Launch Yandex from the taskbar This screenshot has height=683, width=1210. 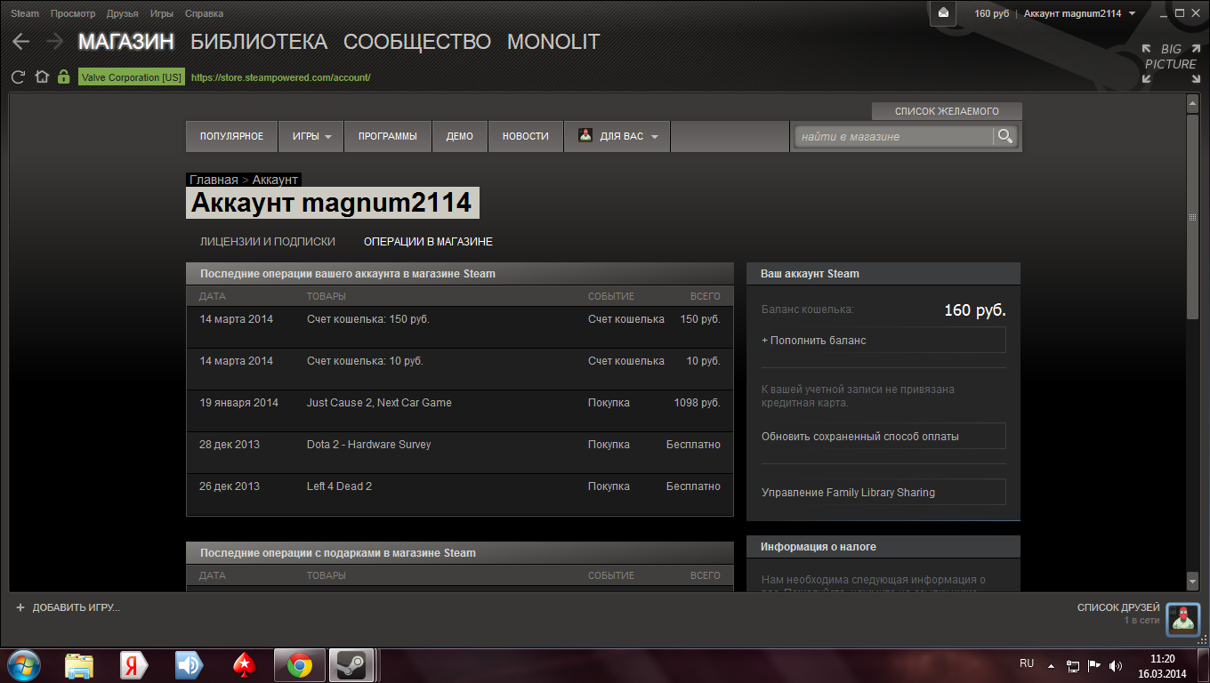coord(133,665)
